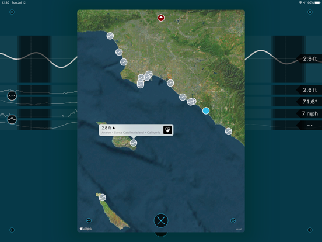Tap the '2.8 ft' tide height tag
Image resolution: width=322 pixels, height=242 pixels.
[309, 59]
